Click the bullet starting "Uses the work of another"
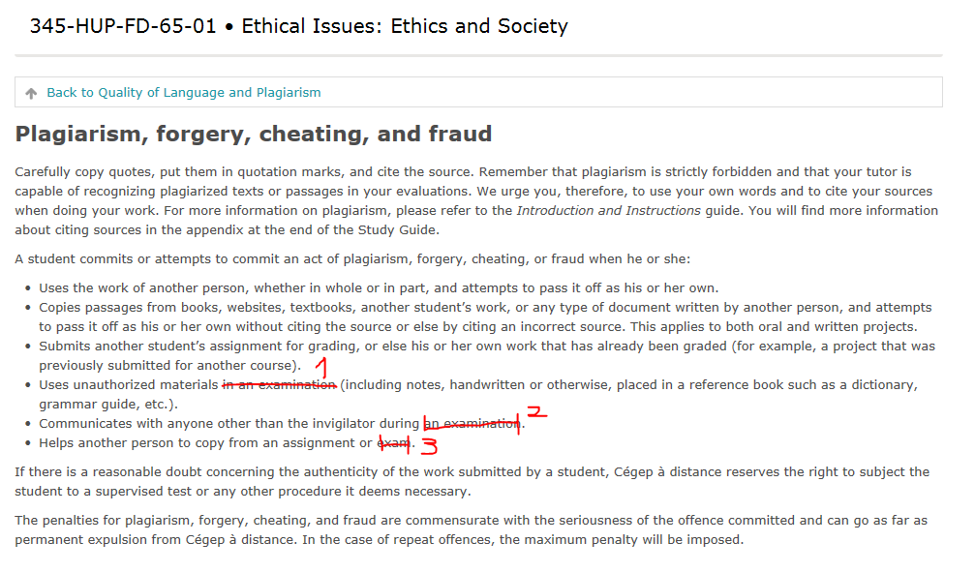The width and height of the screenshot is (975, 573). [x=378, y=288]
